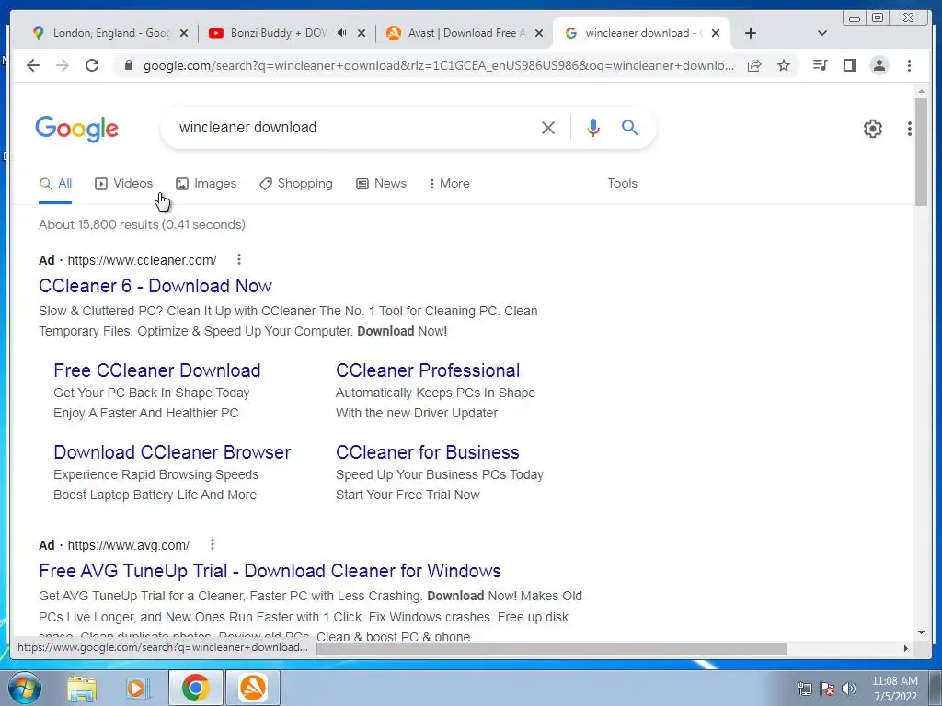This screenshot has width=942, height=706.
Task: Open the Google page three-dot menu
Action: tap(909, 129)
